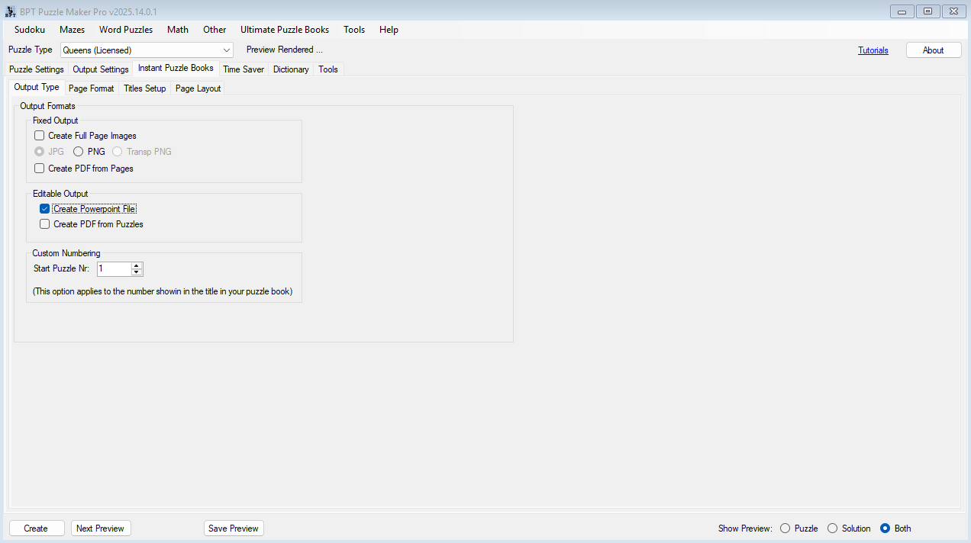Click the Save Preview button
Screen dimensions: 971x543
coord(234,529)
